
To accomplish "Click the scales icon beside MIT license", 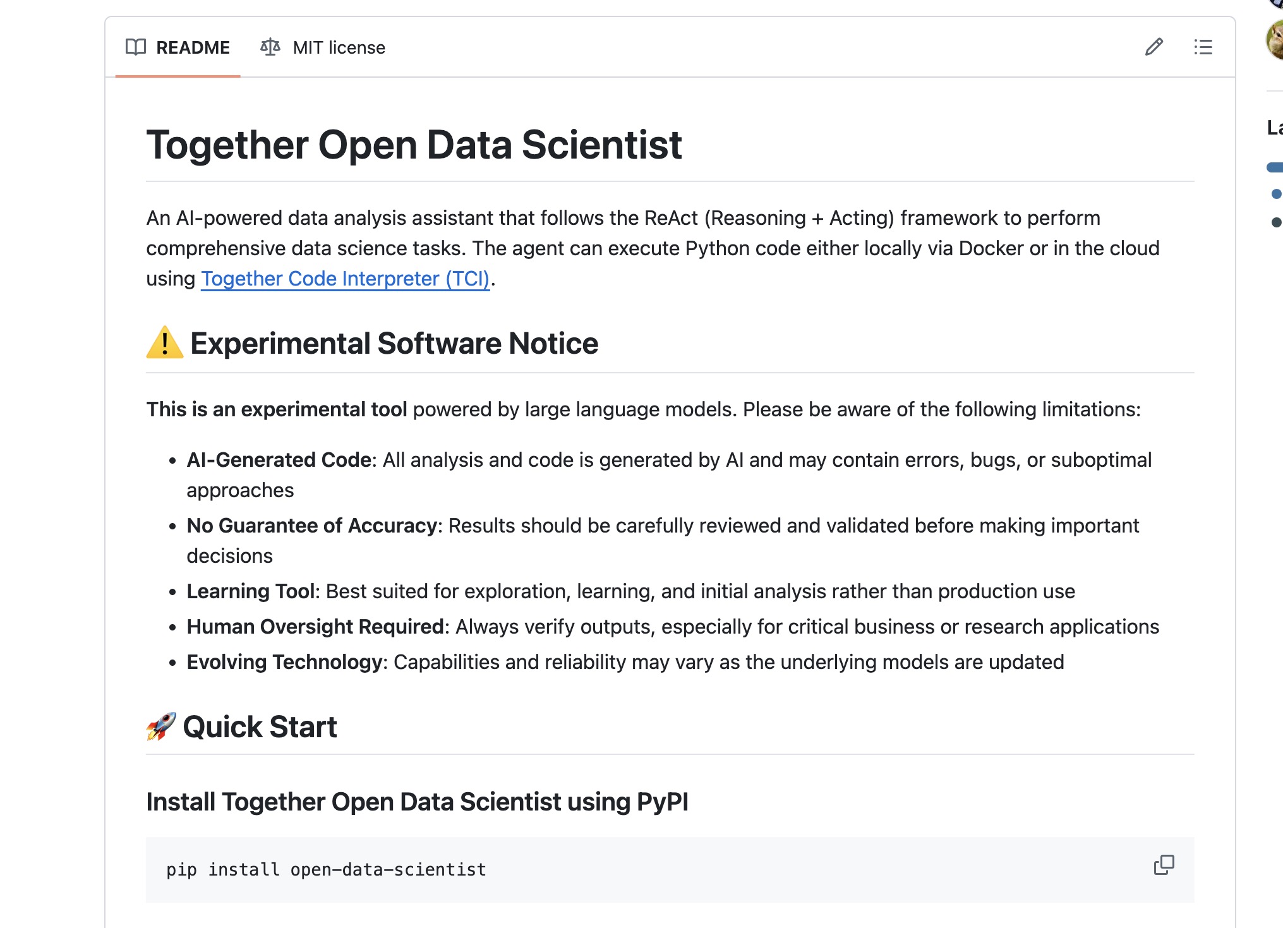I will 270,47.
